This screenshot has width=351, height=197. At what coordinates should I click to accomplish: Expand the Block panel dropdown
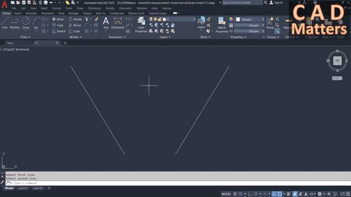pos(205,37)
